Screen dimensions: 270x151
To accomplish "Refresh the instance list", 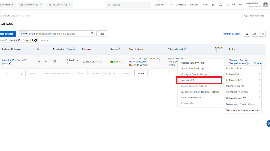I will pyautogui.click(x=247, y=34).
